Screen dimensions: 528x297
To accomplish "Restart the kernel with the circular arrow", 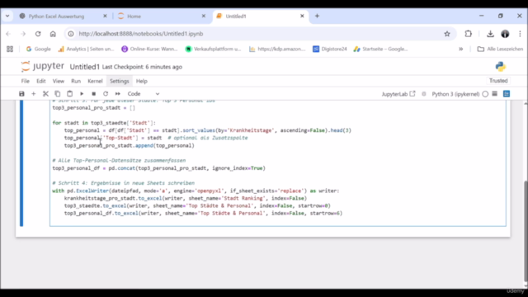I will (106, 94).
